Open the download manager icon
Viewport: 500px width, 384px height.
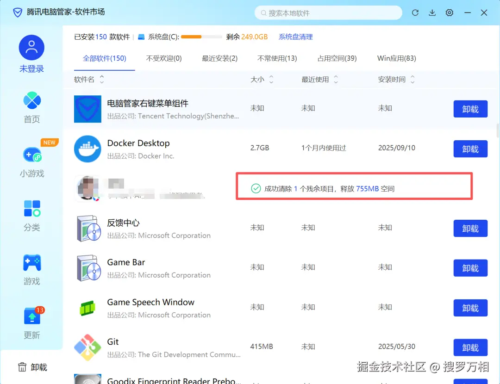[x=432, y=13]
